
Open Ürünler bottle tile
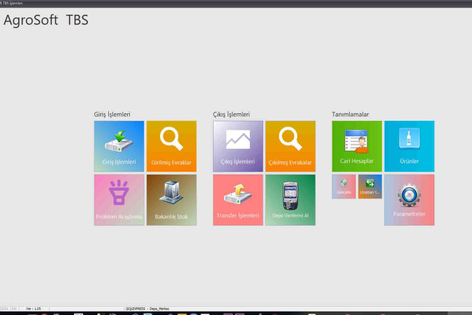point(409,147)
